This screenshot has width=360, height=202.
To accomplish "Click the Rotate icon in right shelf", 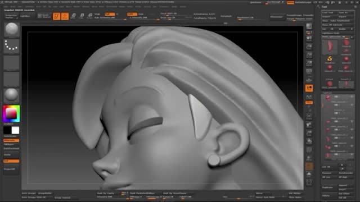I will click(309, 141).
